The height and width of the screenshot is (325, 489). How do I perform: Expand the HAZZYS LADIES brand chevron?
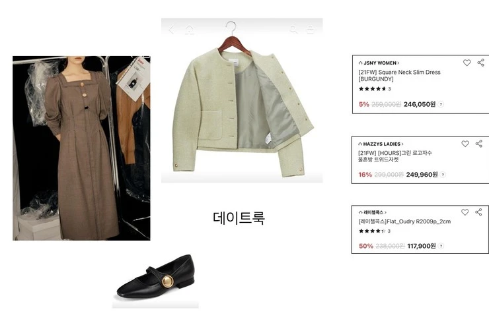(402, 144)
